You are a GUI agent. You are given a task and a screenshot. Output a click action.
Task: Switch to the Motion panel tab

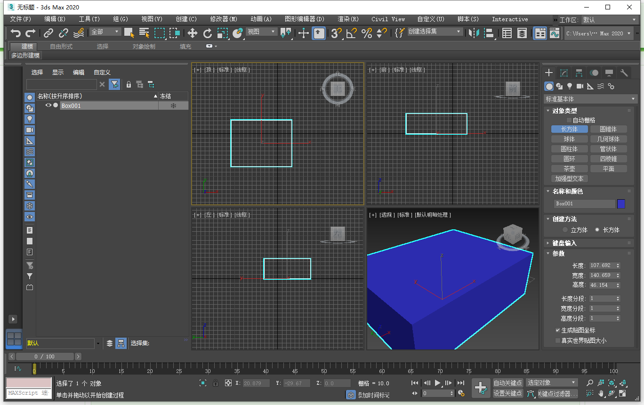(595, 73)
